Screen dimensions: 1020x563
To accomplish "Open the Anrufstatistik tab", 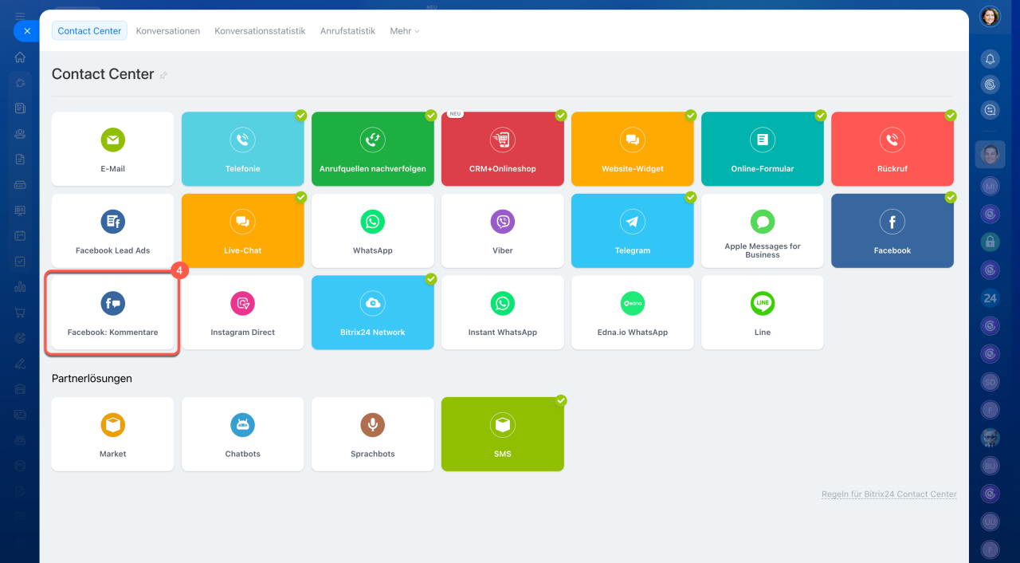I will tap(347, 31).
